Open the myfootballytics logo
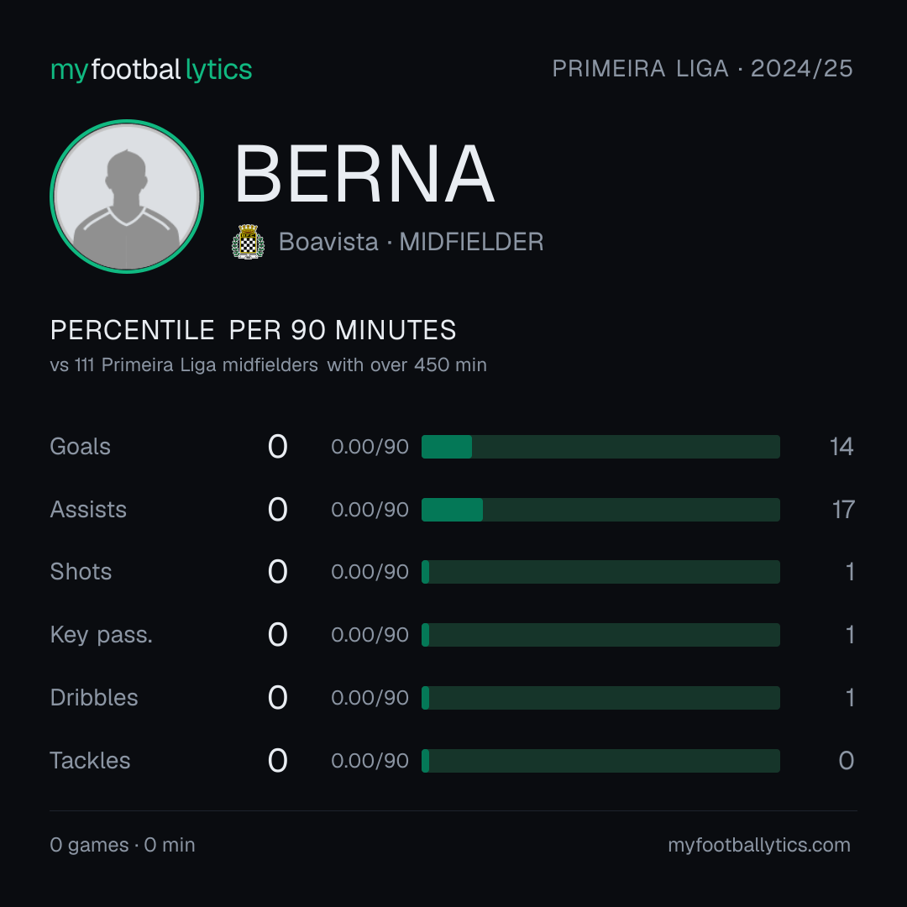 pyautogui.click(x=151, y=70)
